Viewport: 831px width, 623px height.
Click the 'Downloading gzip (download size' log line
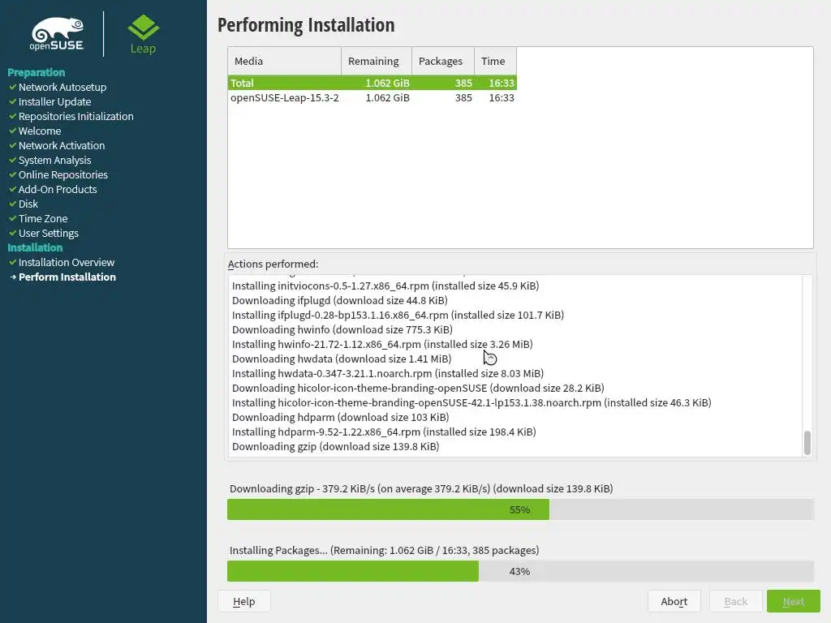[335, 446]
